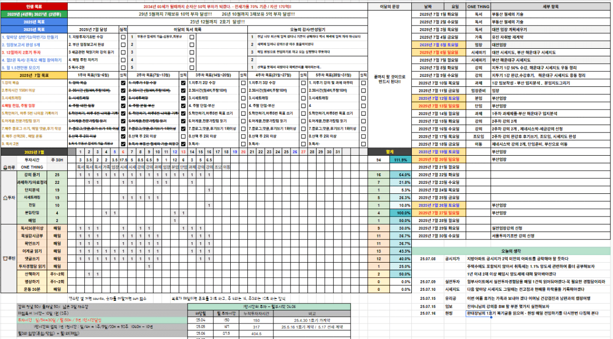This screenshot has height=339, width=613.
Task: Select the 유진 자취방 재계약 detail cell
Action: click(552, 37)
